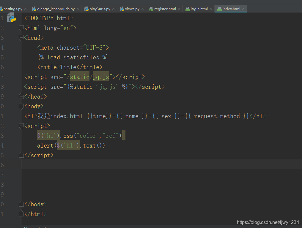Open the login.html tab
This screenshot has width=302, height=228.
[x=199, y=9]
